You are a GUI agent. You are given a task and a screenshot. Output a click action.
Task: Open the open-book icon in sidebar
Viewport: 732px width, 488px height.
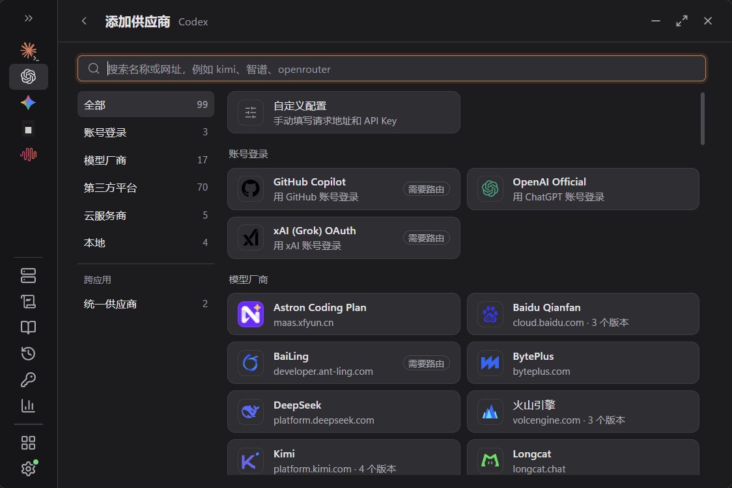[29, 327]
